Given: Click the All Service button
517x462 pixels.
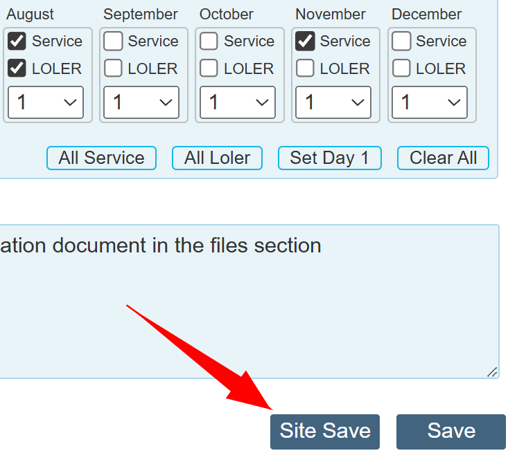Looking at the screenshot, I should click(101, 158).
